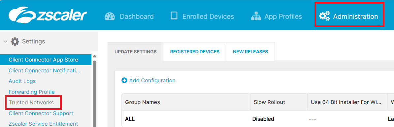The height and width of the screenshot is (127, 394).
Task: Open the New Releases tab
Action: pyautogui.click(x=250, y=52)
